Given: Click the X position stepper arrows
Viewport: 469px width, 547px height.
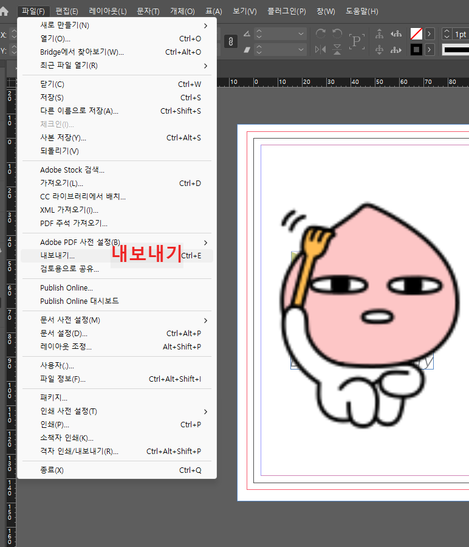Looking at the screenshot, I should [x=14, y=34].
